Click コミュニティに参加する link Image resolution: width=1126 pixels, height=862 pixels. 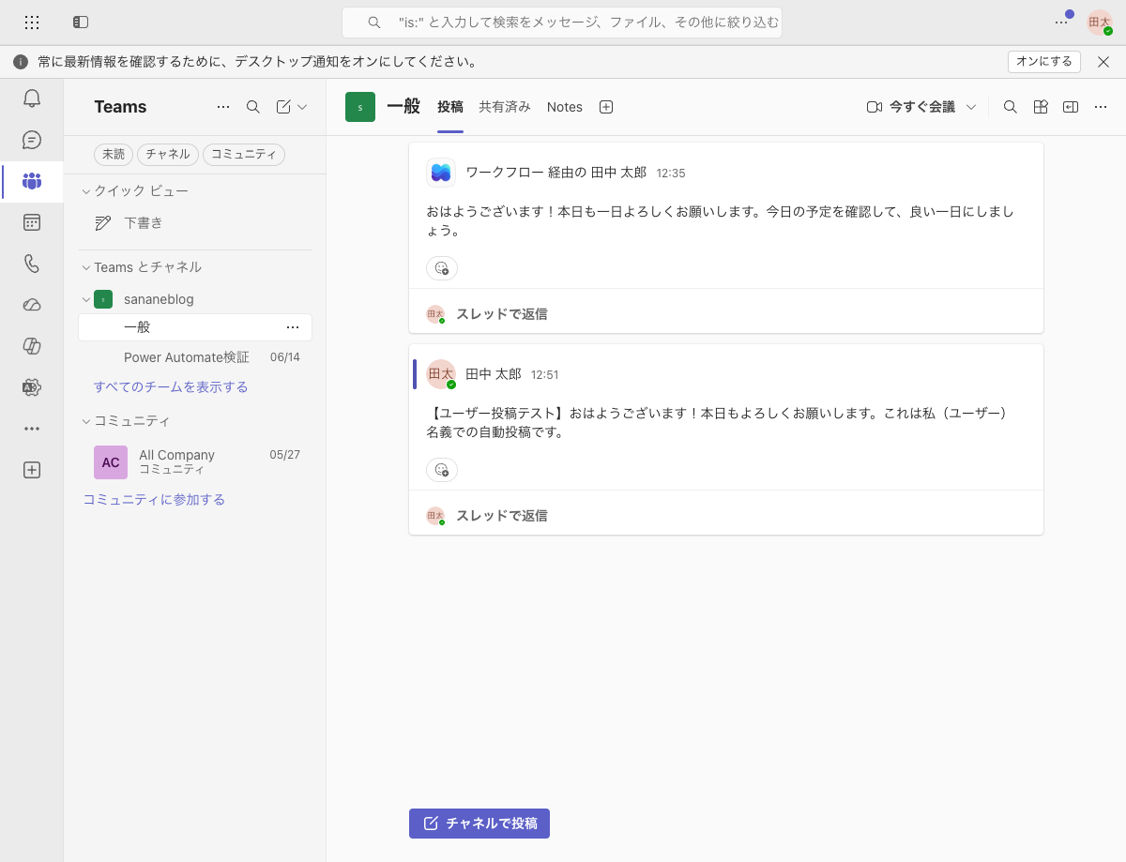coord(154,500)
